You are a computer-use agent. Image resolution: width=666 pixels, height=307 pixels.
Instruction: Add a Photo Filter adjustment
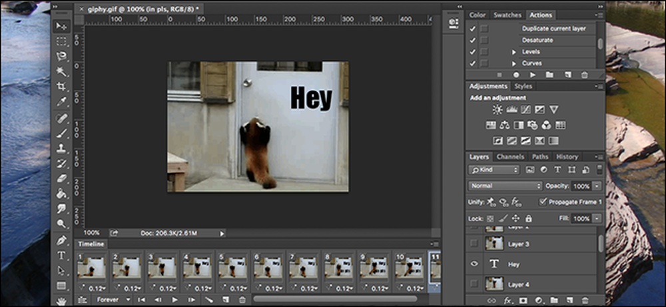click(x=533, y=125)
